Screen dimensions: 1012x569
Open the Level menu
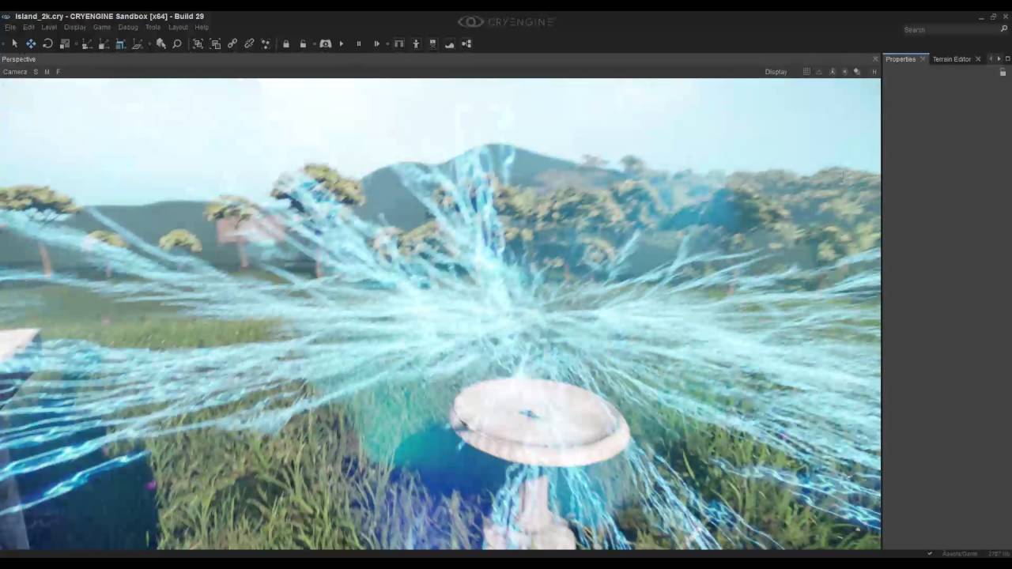pyautogui.click(x=49, y=28)
